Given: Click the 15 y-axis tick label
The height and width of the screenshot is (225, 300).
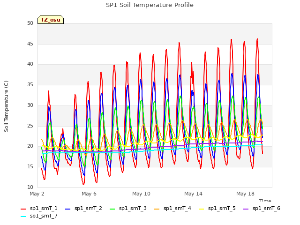Looking at the screenshot, I should tap(30, 167).
